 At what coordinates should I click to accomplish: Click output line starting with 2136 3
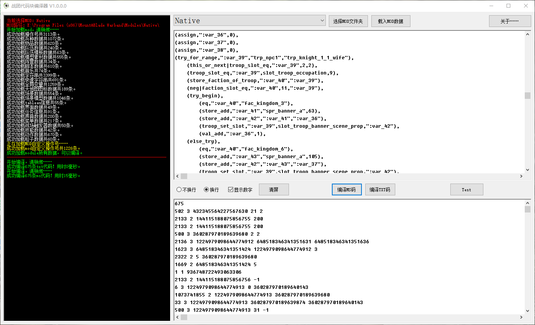[x=272, y=242]
